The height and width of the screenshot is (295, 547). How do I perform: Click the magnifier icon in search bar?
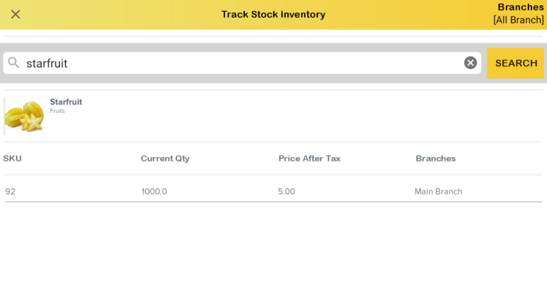[x=13, y=63]
